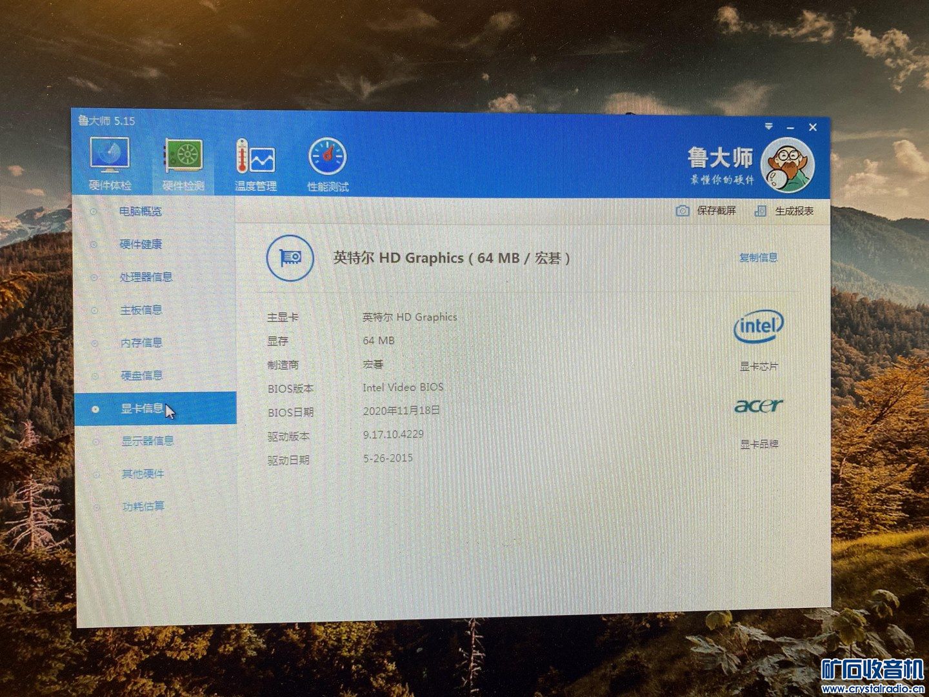The height and width of the screenshot is (697, 929).
Task: Click BIOS date 2020年11月18日
Action: (x=401, y=411)
